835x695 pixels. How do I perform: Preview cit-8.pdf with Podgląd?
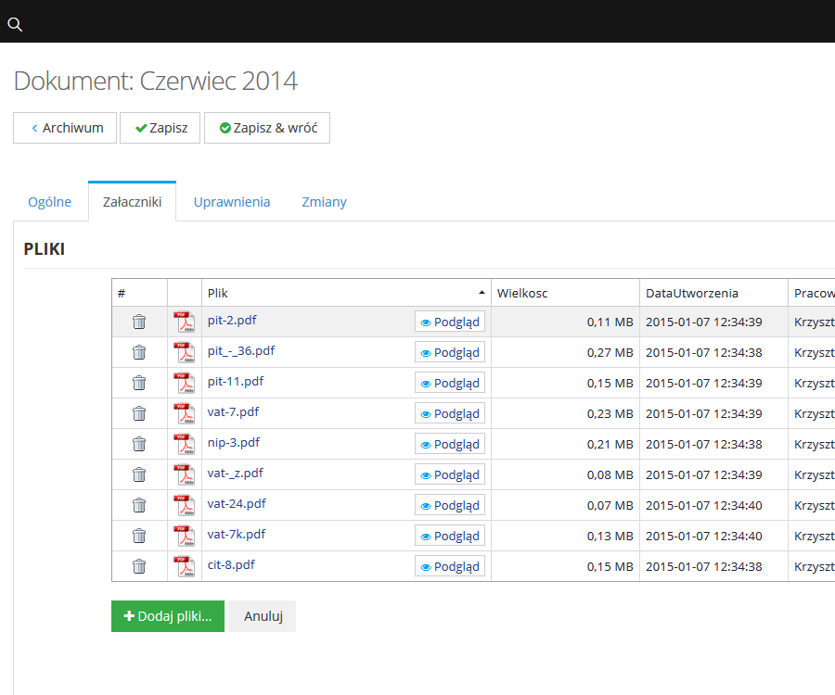click(450, 566)
